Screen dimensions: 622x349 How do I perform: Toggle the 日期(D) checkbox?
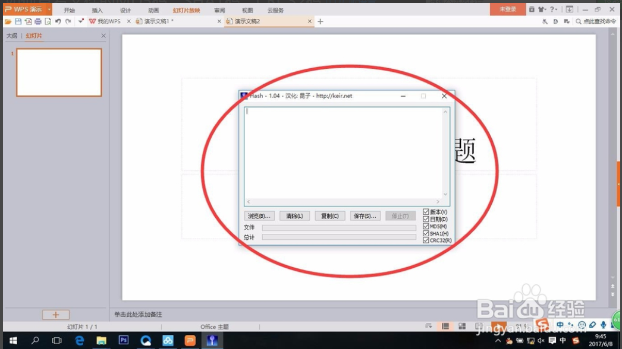[x=426, y=219]
